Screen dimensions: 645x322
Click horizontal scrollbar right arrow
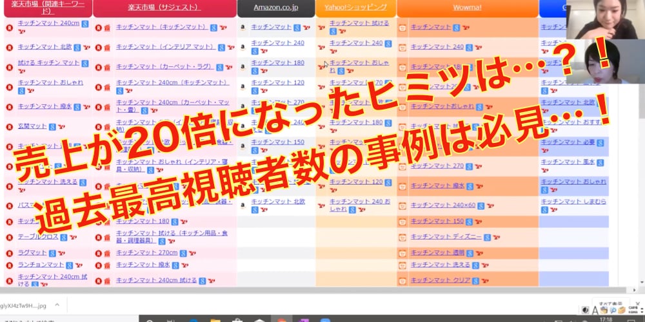(x=633, y=290)
